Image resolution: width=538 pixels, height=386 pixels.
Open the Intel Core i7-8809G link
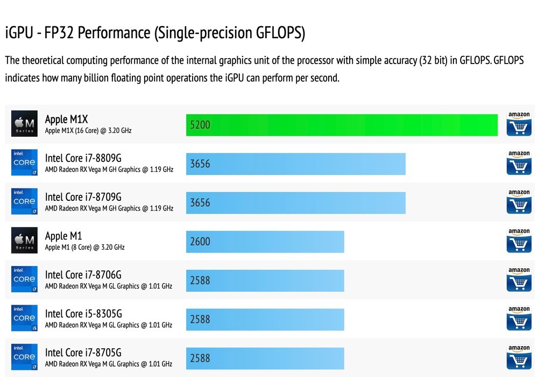coord(83,158)
